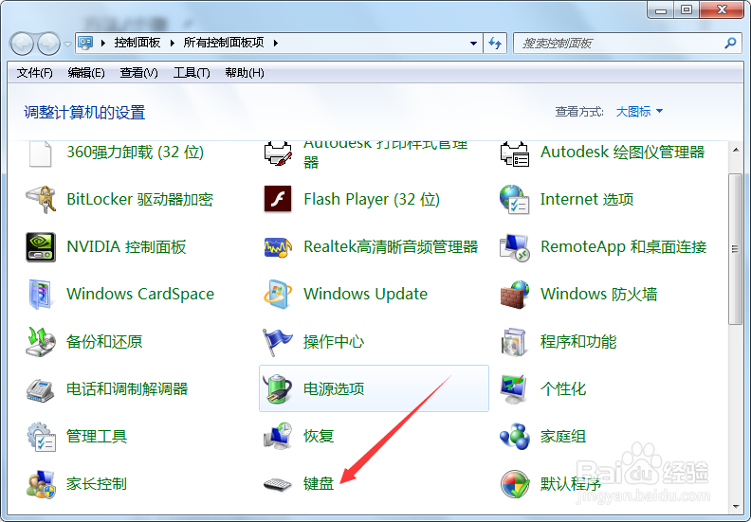Open 操作中心 flag icon
This screenshot has width=751, height=522.
coord(278,342)
